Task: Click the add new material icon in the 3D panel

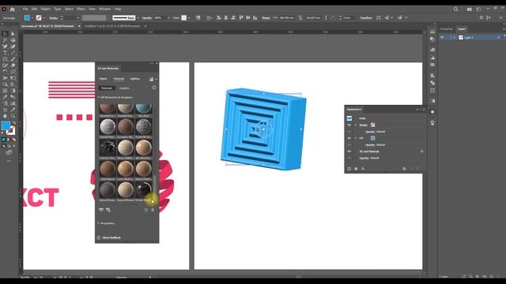Action: (145, 210)
